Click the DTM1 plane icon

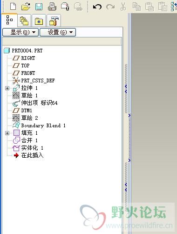click(16, 110)
